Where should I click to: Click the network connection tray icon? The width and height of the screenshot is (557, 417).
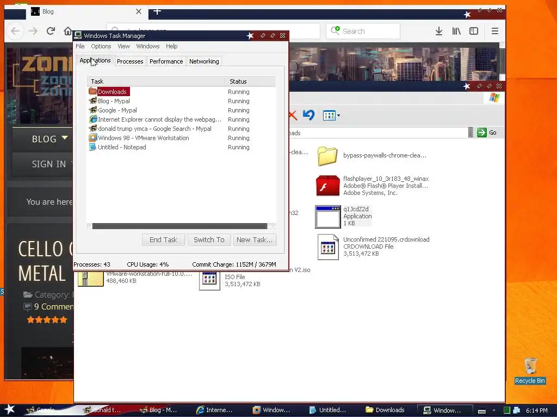(x=517, y=410)
